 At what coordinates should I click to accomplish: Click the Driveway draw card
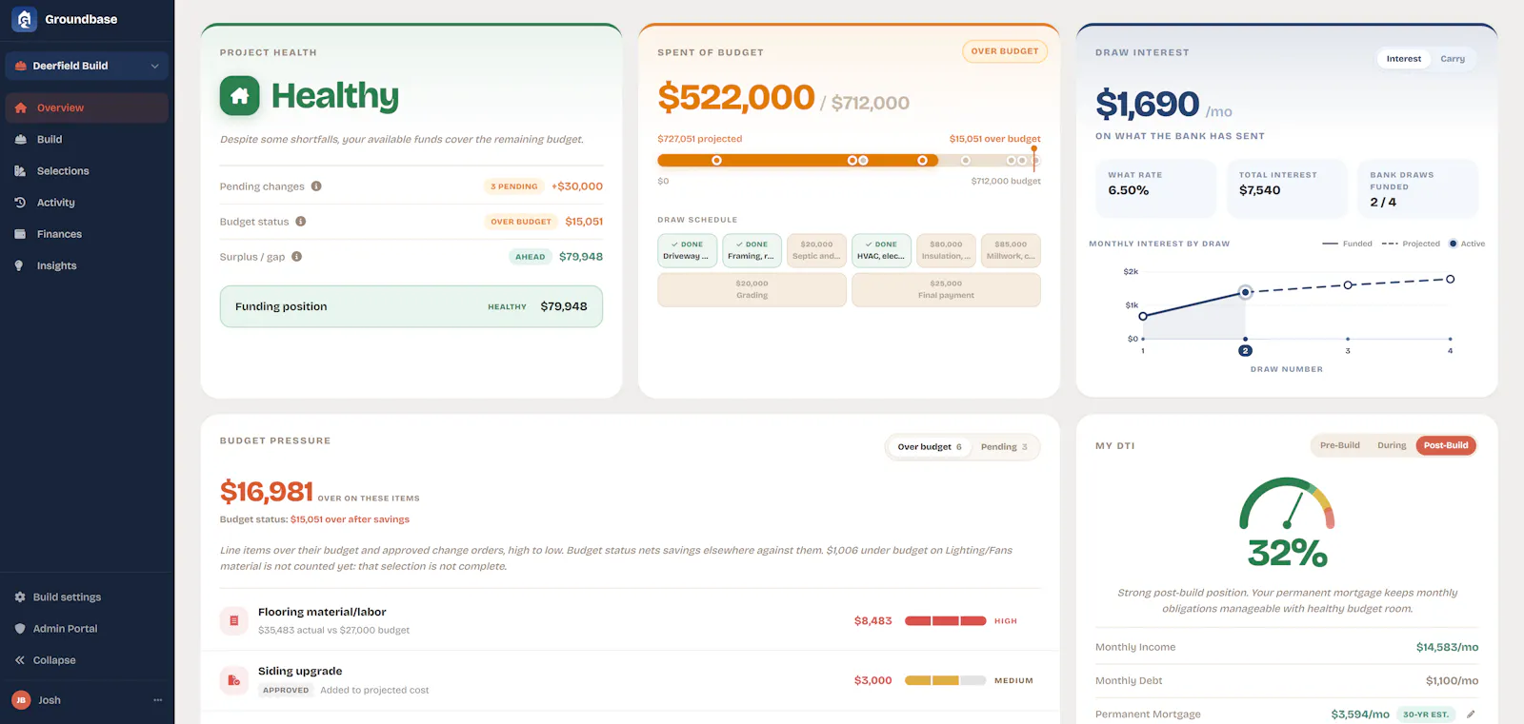(x=687, y=250)
